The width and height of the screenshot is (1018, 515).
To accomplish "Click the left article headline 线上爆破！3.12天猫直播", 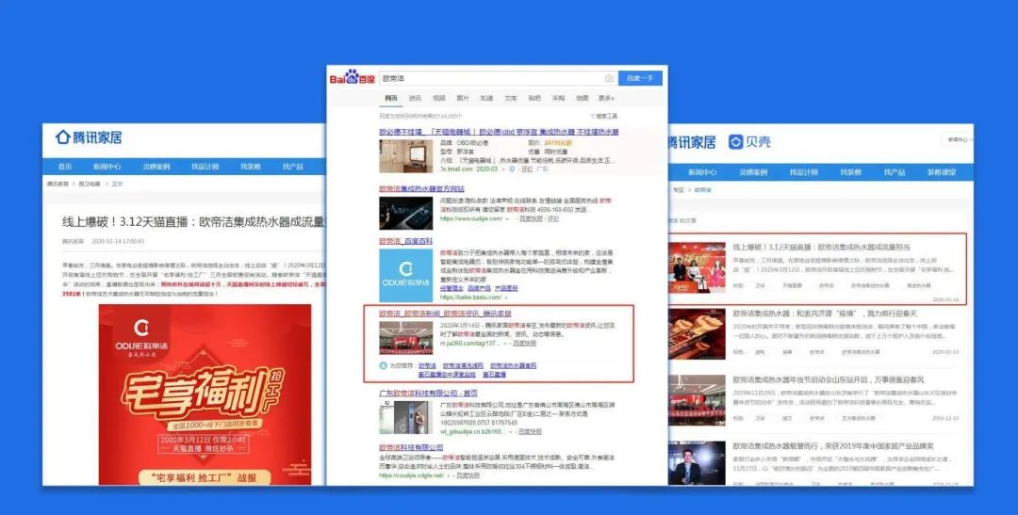I will [193, 221].
